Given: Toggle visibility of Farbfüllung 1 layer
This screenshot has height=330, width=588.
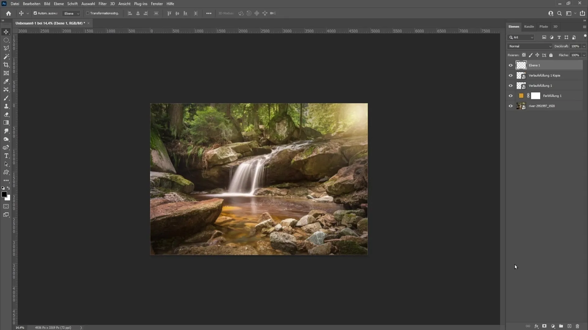Looking at the screenshot, I should pyautogui.click(x=511, y=96).
